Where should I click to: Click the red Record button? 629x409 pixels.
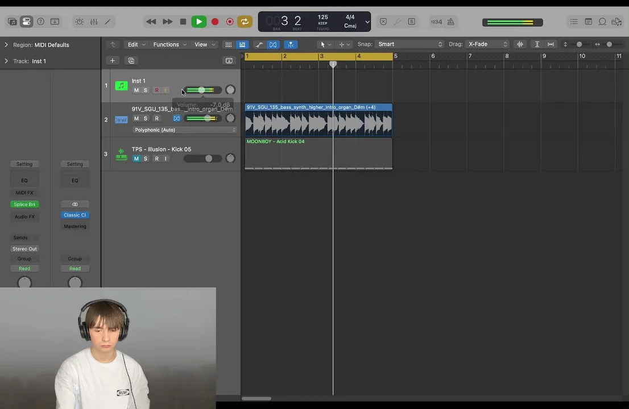215,22
